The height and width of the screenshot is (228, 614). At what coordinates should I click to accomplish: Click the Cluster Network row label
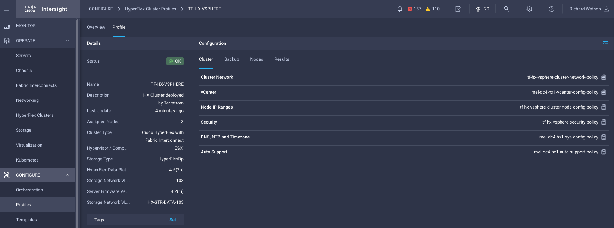217,77
